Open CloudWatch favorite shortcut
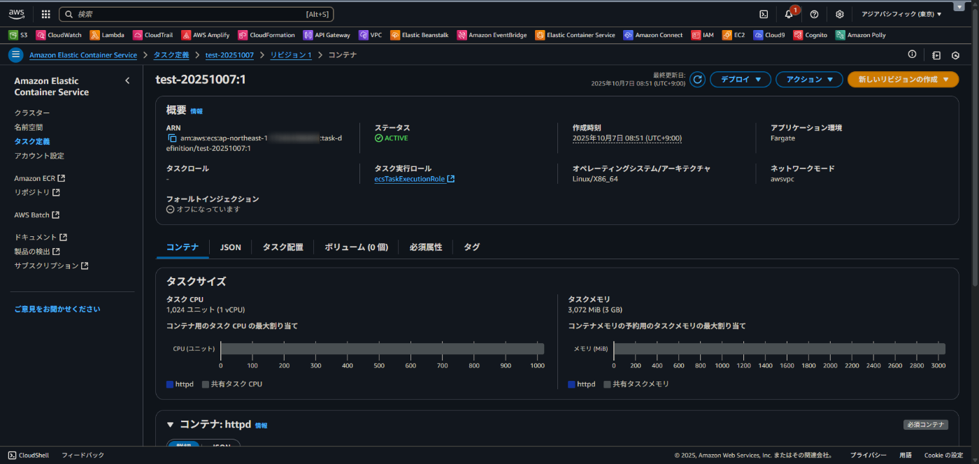The height and width of the screenshot is (464, 979). (59, 35)
